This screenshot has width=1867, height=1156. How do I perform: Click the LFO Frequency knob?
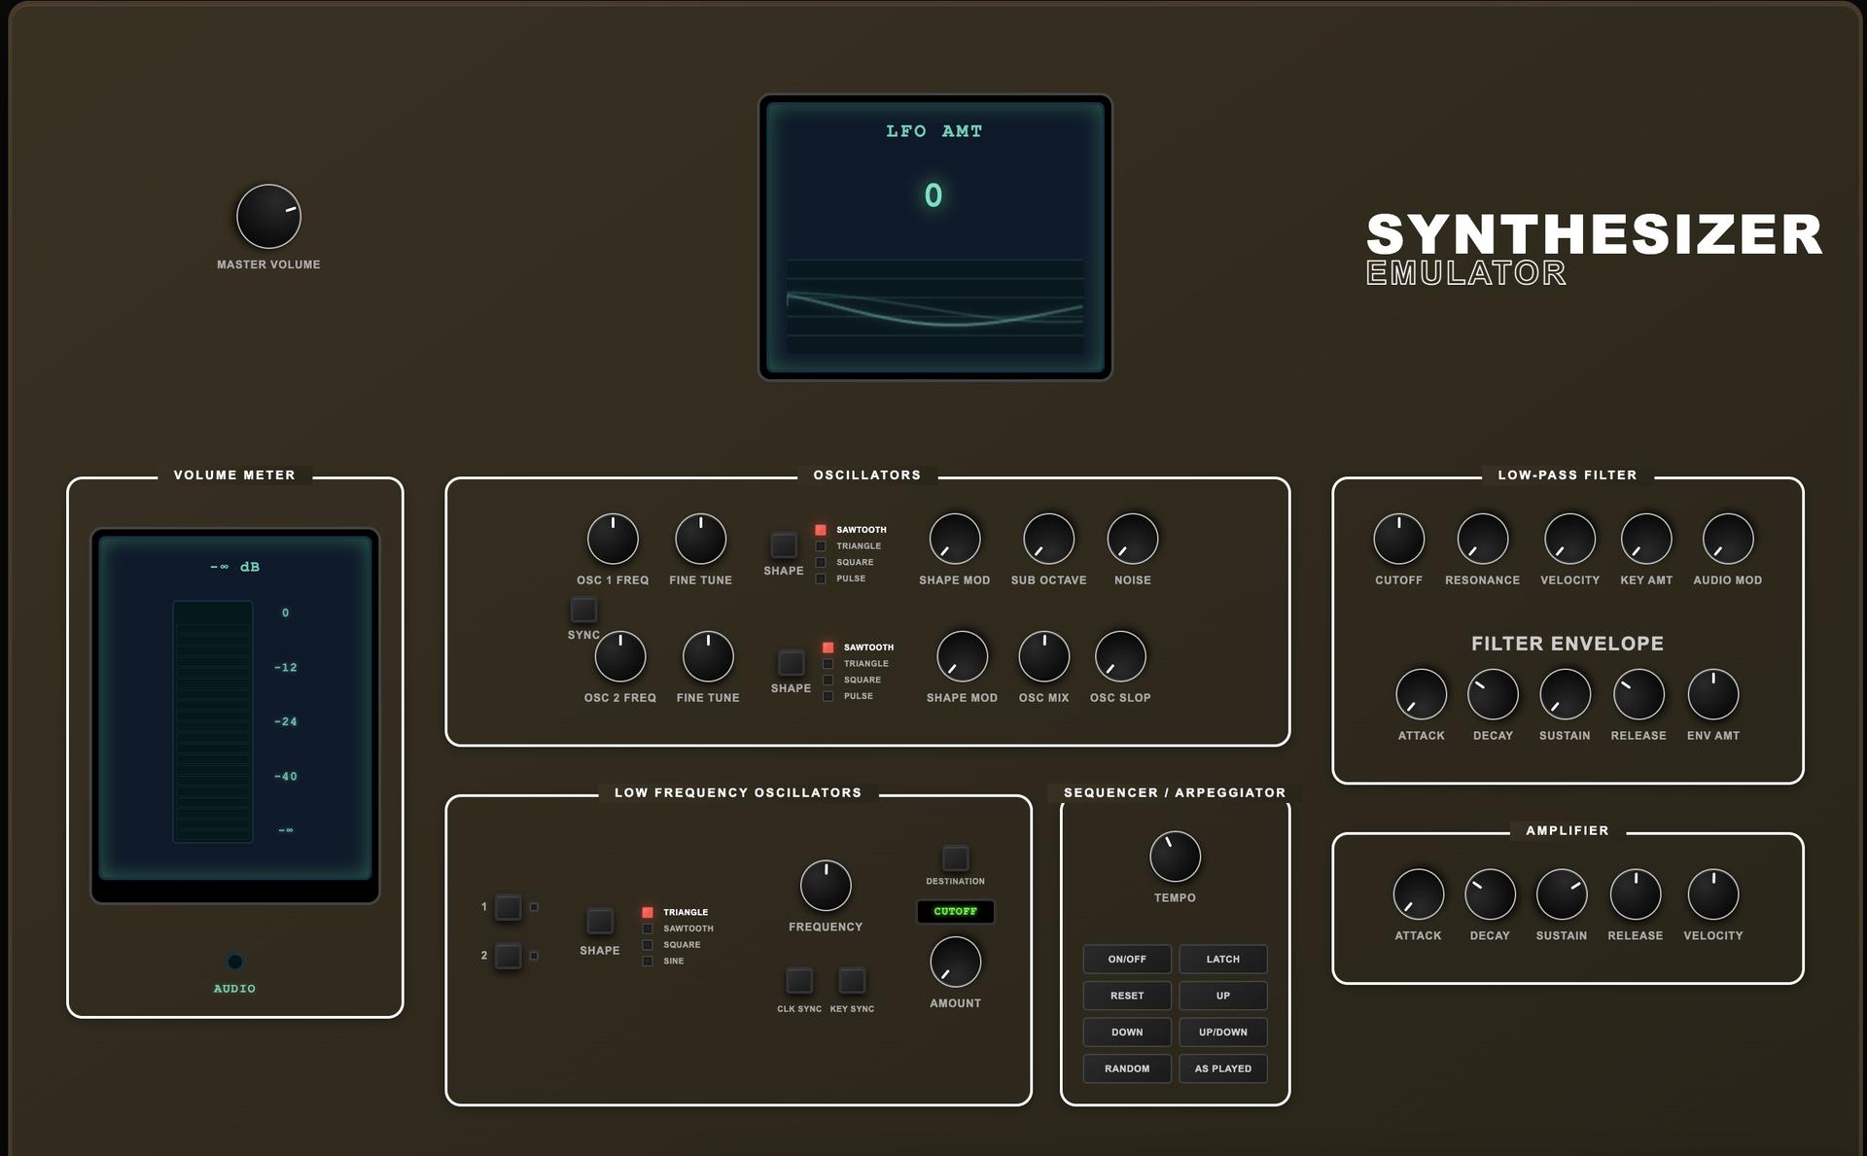pos(826,886)
